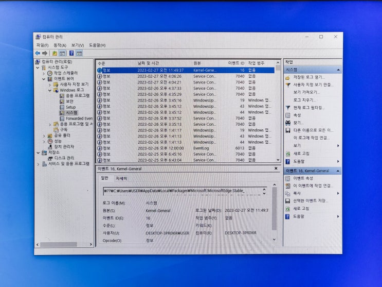Image resolution: width=382 pixels, height=287 pixels.
Task: Click the Up one level folder icon
Action: coord(55,53)
